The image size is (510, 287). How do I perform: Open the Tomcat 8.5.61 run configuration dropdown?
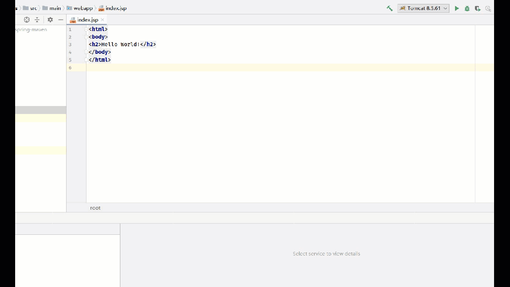[423, 8]
